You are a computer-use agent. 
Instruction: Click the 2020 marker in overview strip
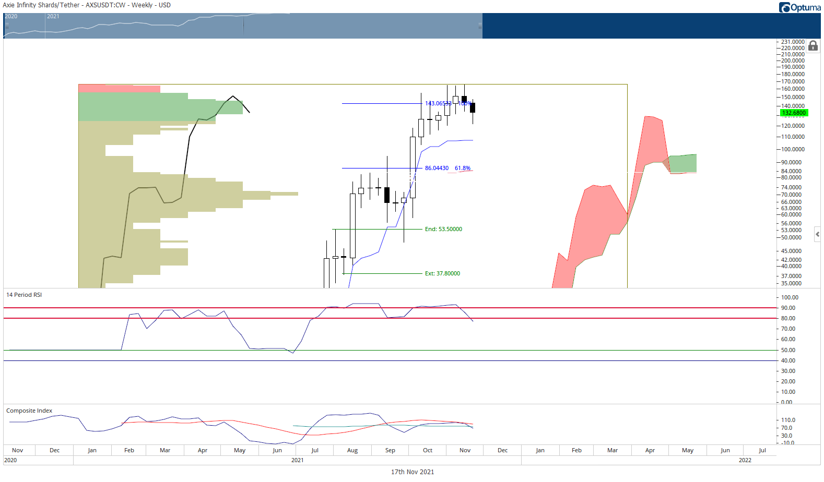click(x=11, y=16)
